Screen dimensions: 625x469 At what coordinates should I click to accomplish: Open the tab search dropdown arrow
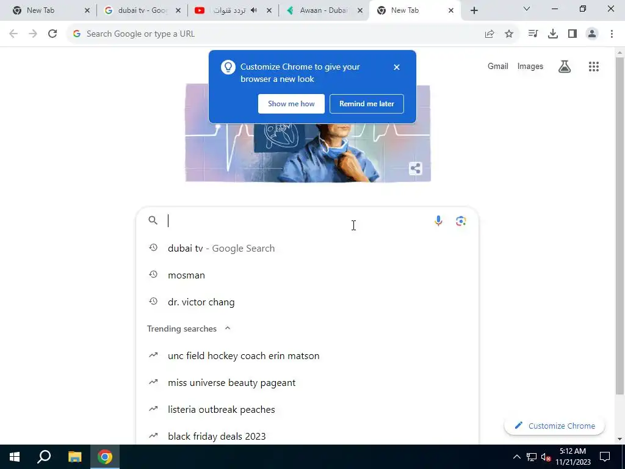pyautogui.click(x=527, y=9)
